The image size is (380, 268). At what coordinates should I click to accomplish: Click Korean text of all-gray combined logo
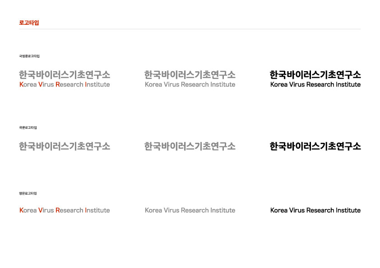[190, 75]
